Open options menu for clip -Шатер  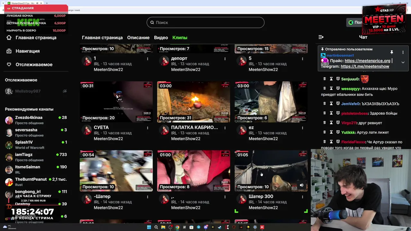pos(148,197)
